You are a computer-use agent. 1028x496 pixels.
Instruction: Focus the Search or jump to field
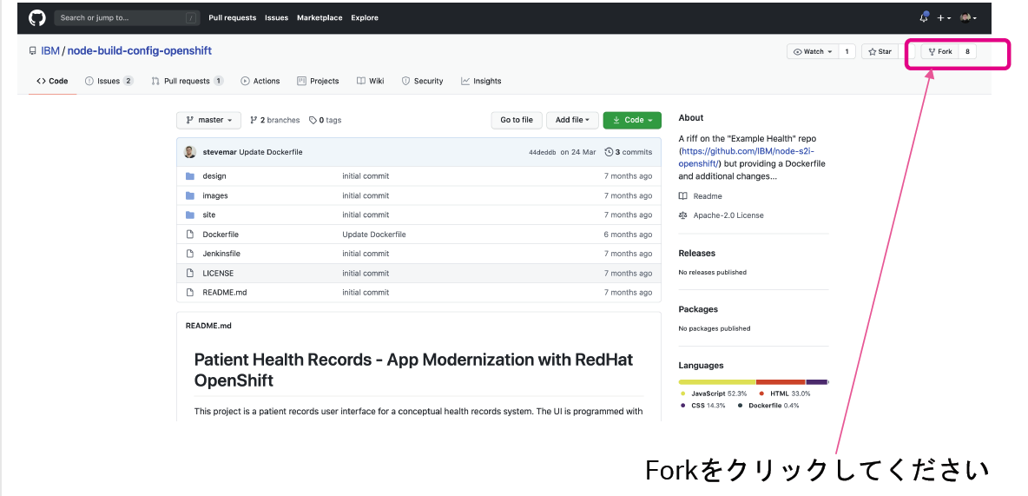127,17
